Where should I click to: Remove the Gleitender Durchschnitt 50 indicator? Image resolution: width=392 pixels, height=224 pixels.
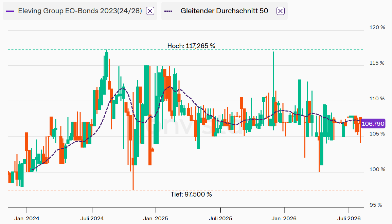[281, 11]
